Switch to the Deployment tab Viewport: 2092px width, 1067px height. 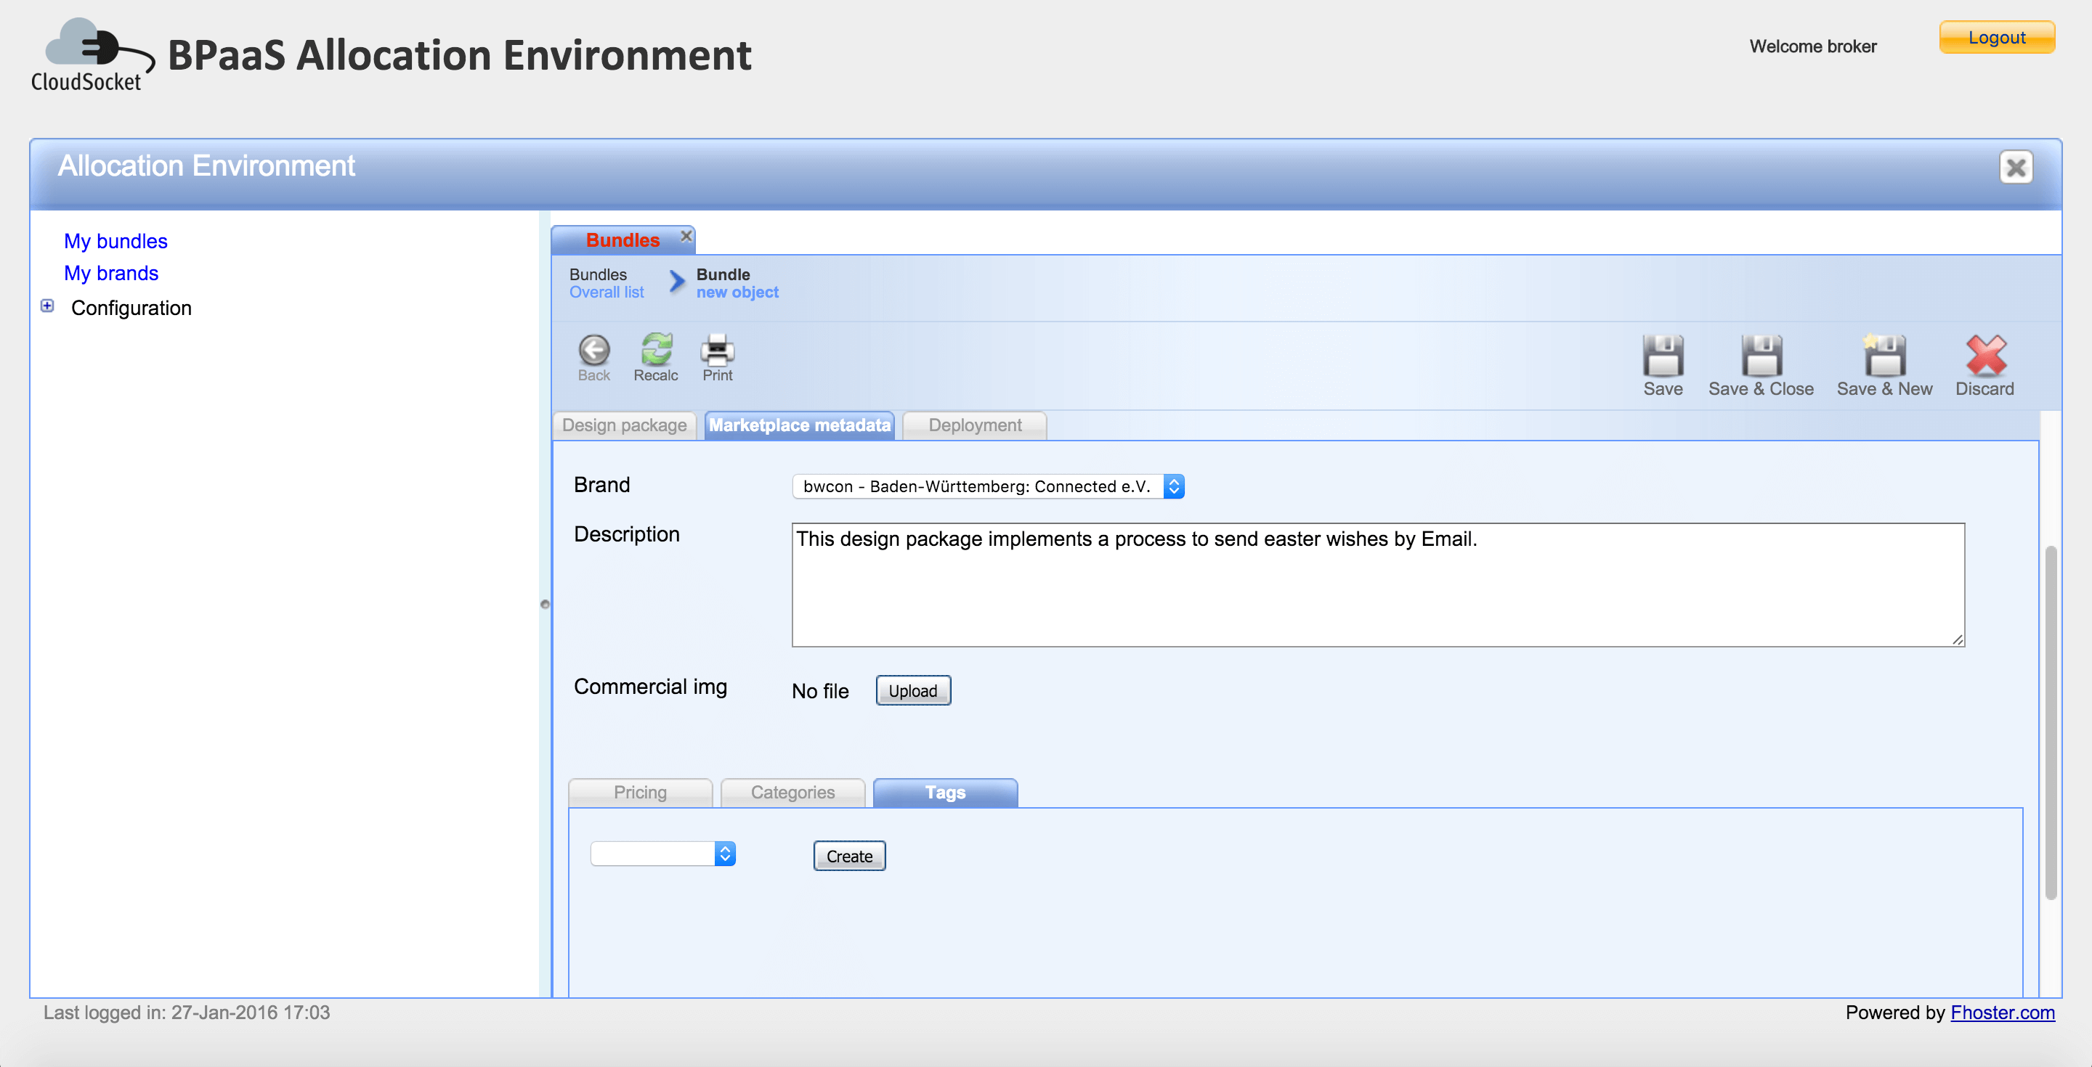coord(973,425)
